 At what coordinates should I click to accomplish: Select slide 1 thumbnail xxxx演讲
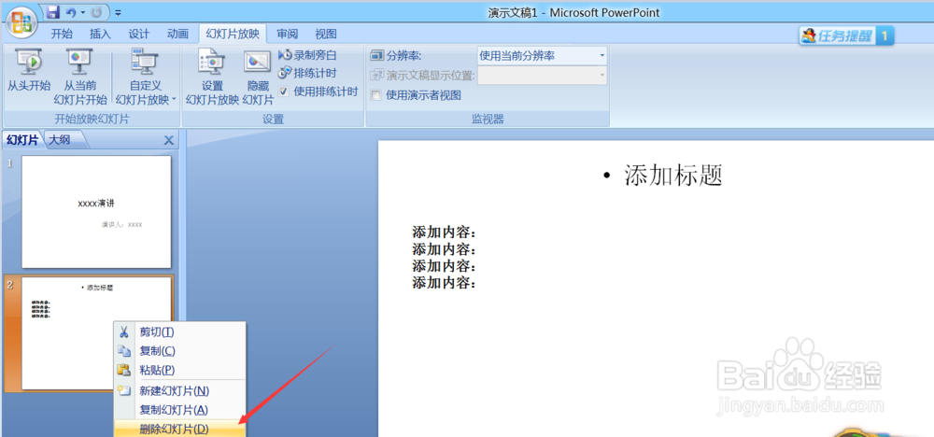96,212
